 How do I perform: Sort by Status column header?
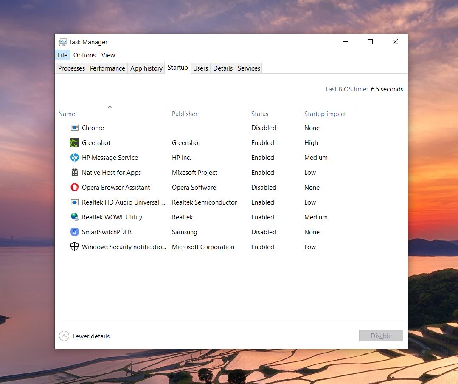coord(275,113)
